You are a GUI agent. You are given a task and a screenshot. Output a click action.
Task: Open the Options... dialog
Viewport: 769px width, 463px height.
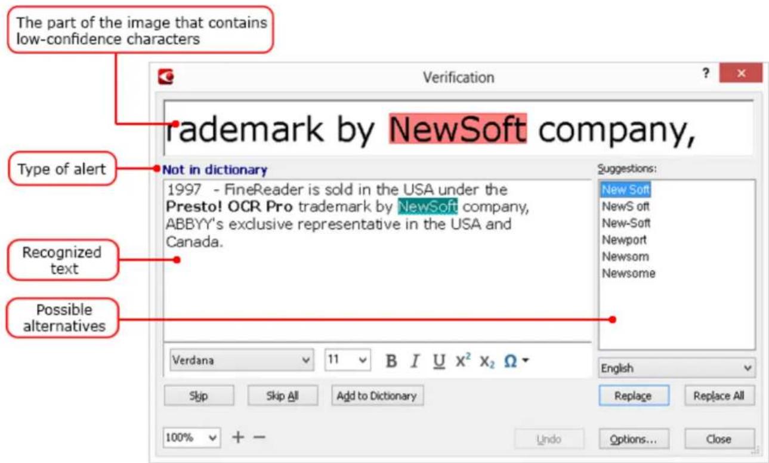[634, 439]
